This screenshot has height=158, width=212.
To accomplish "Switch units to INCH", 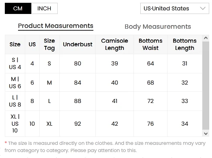I will (44, 8).
